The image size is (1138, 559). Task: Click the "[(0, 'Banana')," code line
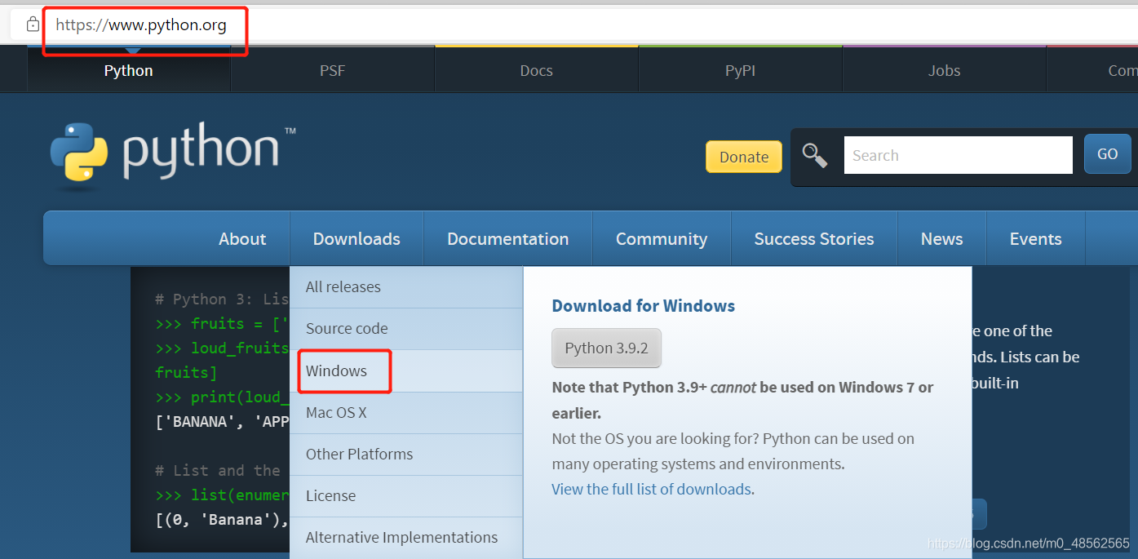point(223,520)
